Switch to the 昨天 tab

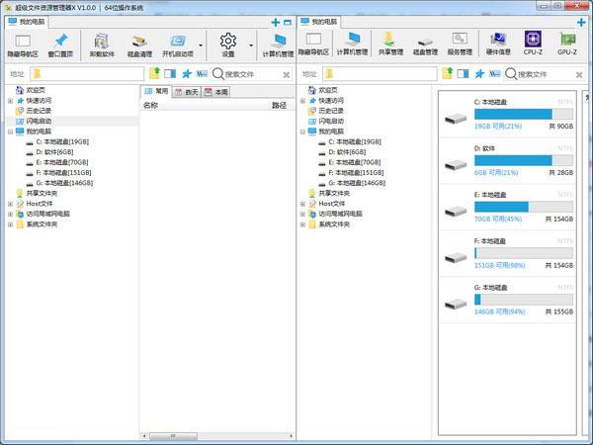[x=187, y=91]
